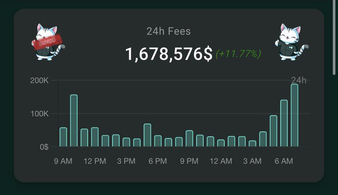The image size is (338, 195).
Task: Click the 100K y-axis label
Action: point(39,114)
